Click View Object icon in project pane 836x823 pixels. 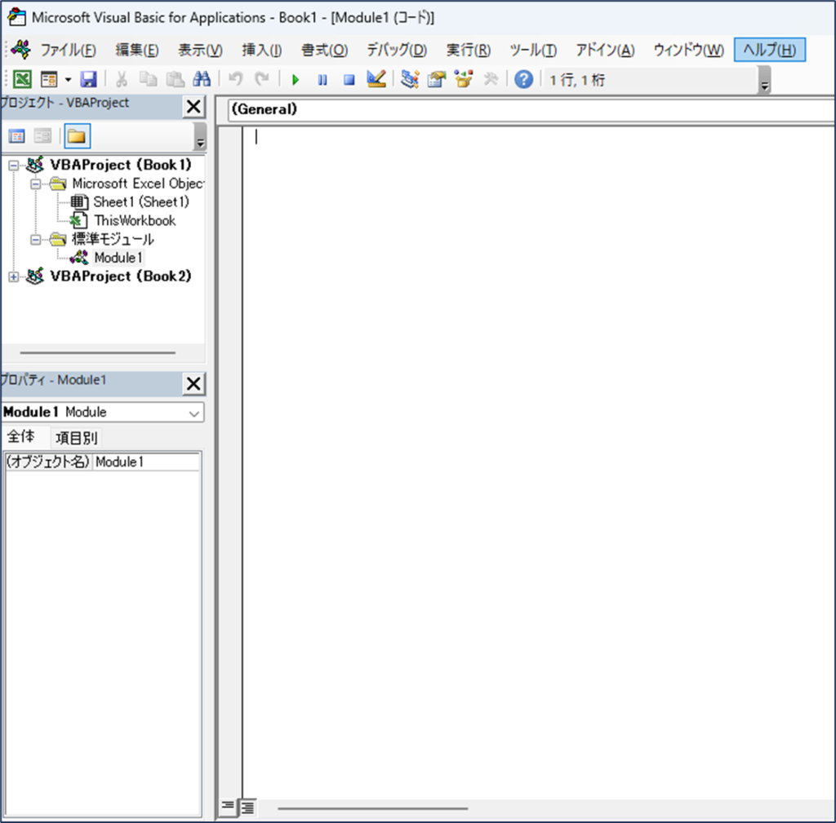(x=42, y=136)
